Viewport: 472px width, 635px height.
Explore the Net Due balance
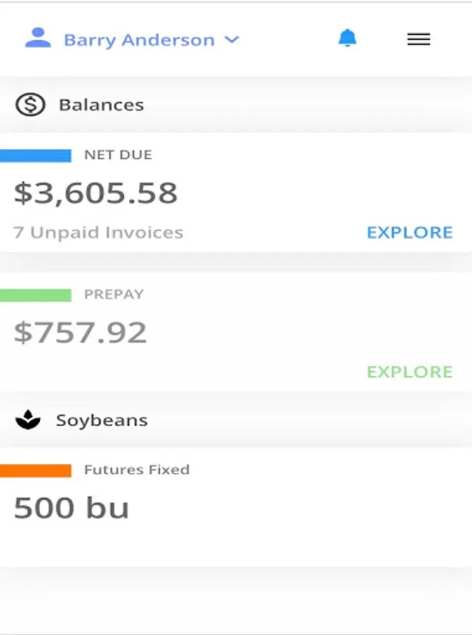410,232
